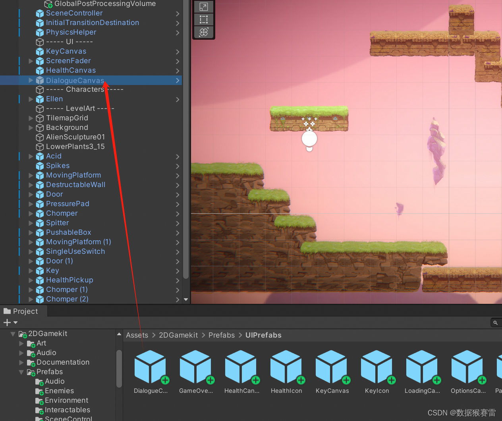This screenshot has height=421, width=502.
Task: Open HealthPickup prefab via right chevron
Action: point(178,280)
